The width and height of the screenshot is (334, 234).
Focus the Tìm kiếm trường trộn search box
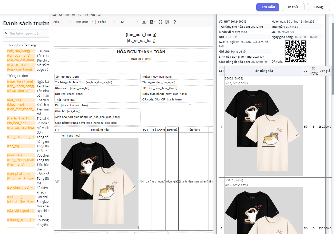28,33
